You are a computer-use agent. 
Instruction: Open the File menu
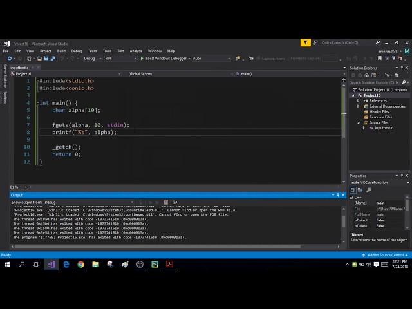click(6, 51)
